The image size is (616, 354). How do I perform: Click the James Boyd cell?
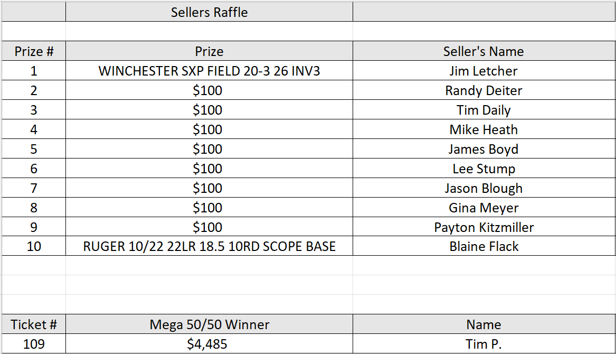[484, 149]
